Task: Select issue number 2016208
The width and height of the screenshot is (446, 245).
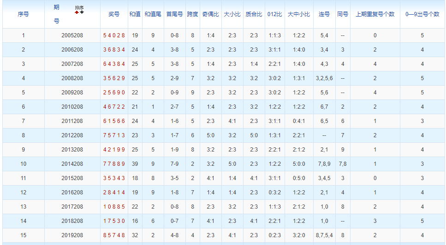Action: (x=72, y=192)
